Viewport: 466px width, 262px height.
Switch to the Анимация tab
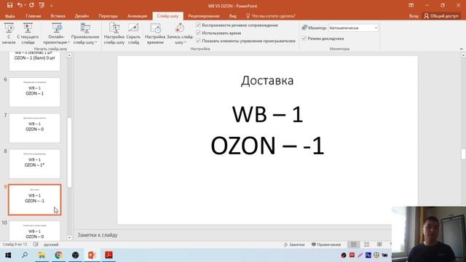click(138, 16)
